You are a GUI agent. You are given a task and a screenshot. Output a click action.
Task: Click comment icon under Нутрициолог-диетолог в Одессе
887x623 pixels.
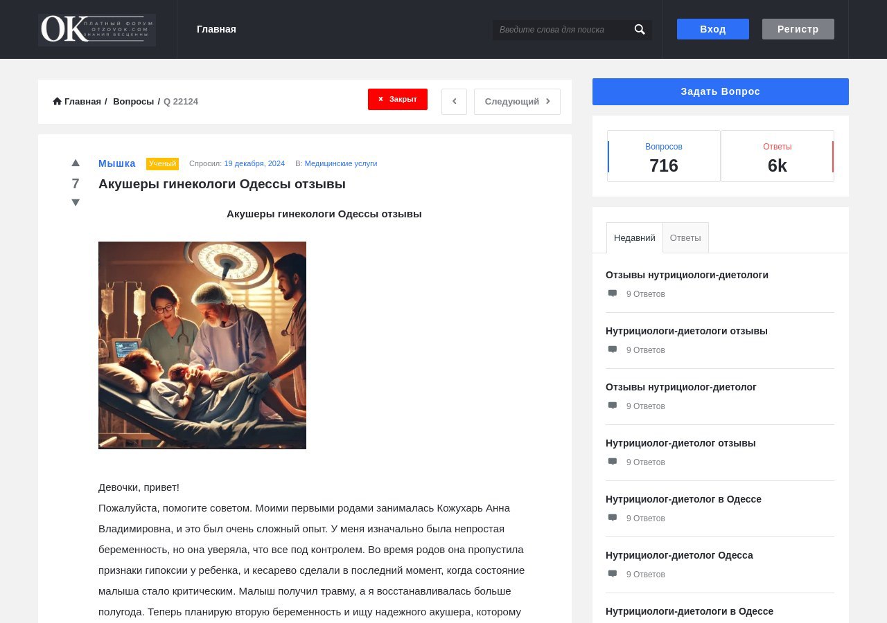613,518
